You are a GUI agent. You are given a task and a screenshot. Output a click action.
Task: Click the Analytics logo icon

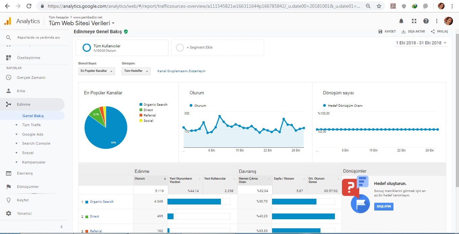point(7,21)
